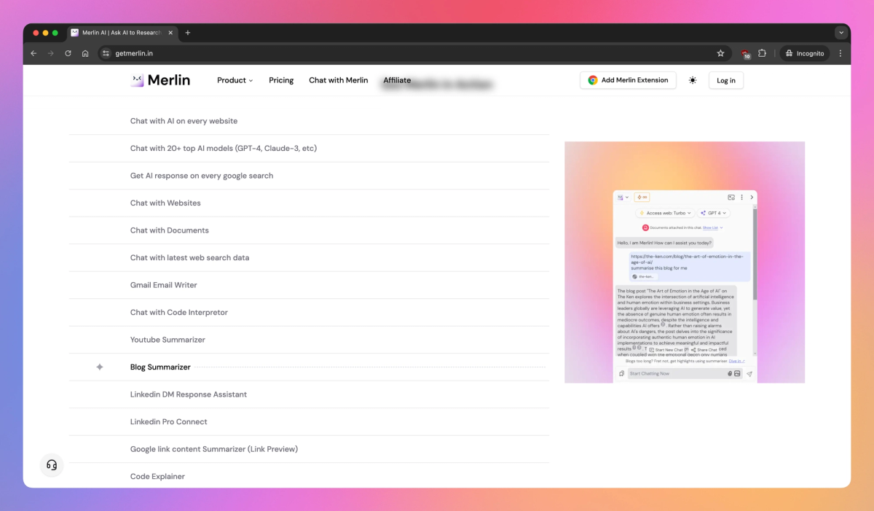Open a new browser tab
Screen dimensions: 874x511
[x=187, y=33]
